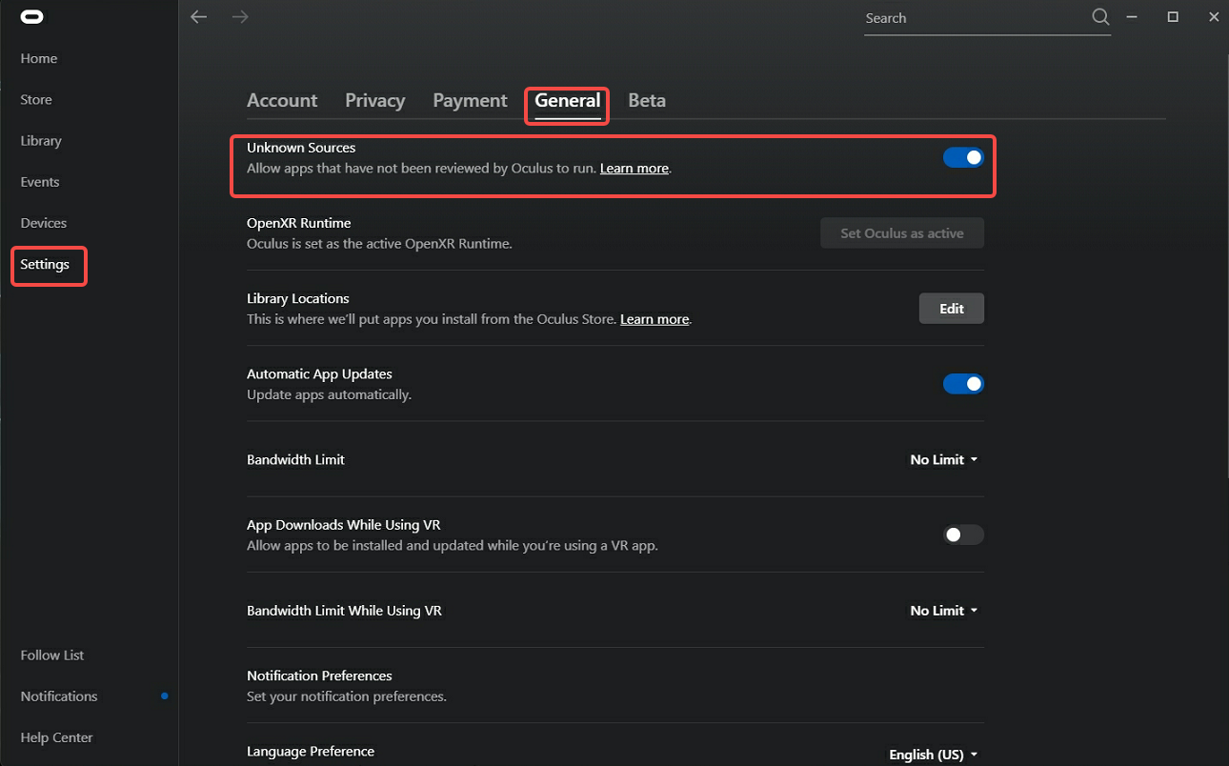Screen dimensions: 1229x766
Task: Open Learn more link for Library Locations
Action: click(655, 319)
